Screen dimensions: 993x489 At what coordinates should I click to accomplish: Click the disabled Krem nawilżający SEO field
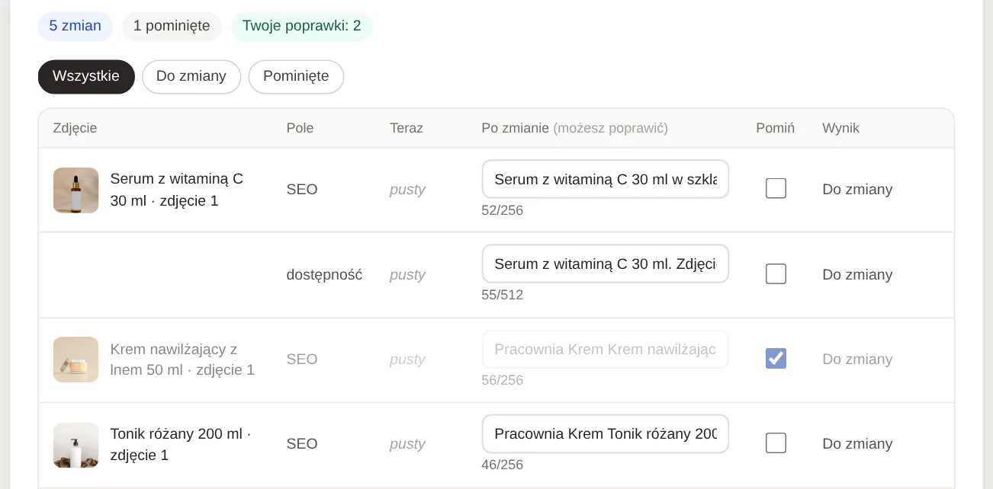(606, 349)
